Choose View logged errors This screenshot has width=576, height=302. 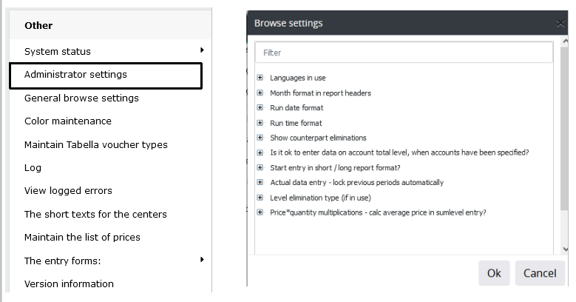pos(68,190)
